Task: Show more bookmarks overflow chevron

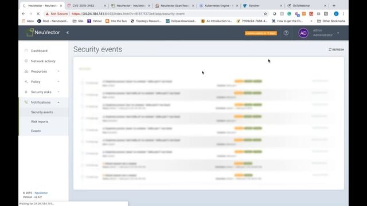Action: tap(311, 21)
